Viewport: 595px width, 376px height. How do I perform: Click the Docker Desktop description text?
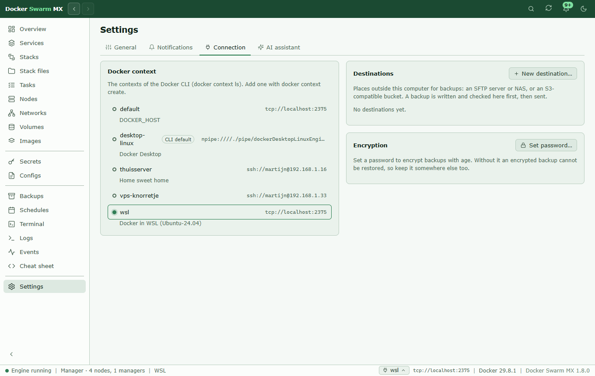point(140,154)
